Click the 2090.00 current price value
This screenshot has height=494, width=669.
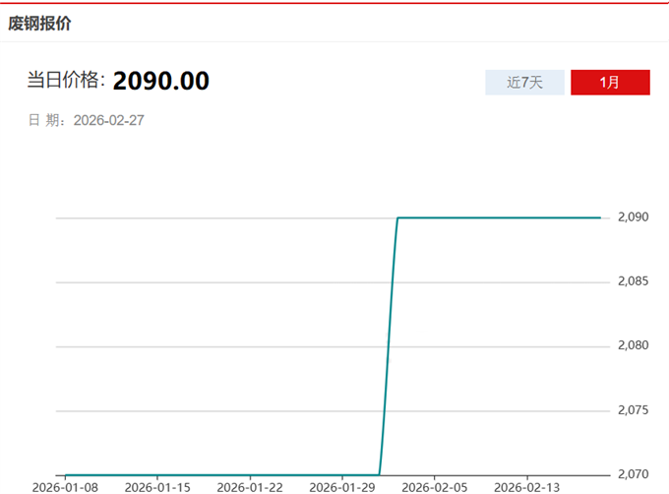tap(160, 81)
